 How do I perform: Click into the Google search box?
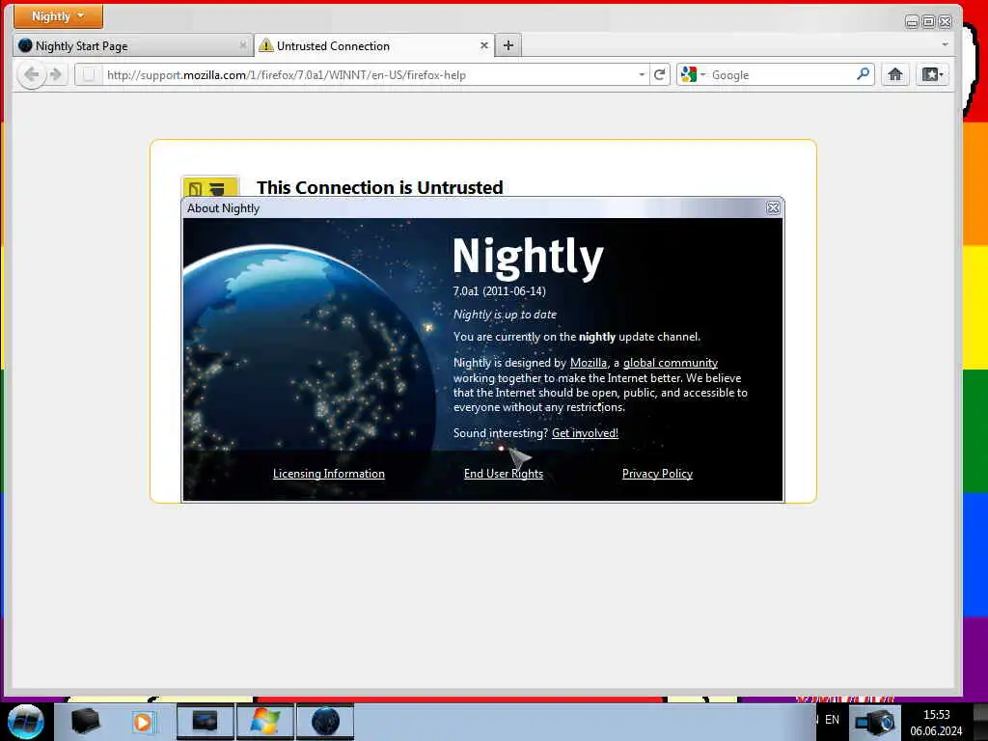click(782, 75)
